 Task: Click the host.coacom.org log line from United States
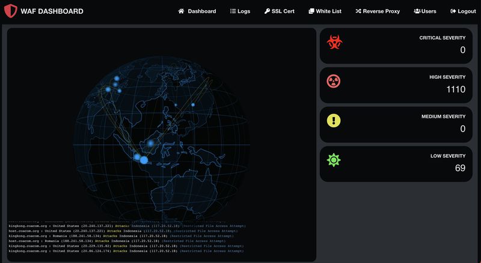(123, 231)
